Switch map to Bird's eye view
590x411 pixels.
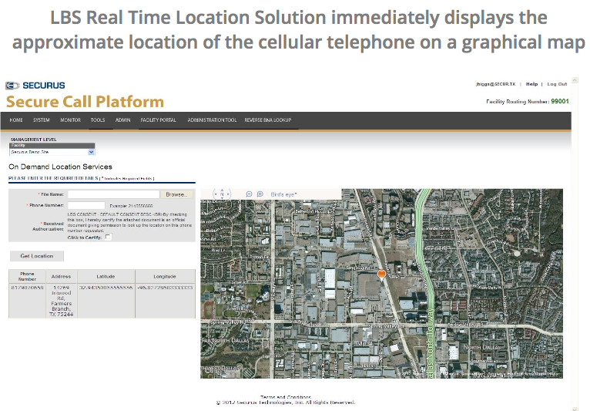[284, 194]
